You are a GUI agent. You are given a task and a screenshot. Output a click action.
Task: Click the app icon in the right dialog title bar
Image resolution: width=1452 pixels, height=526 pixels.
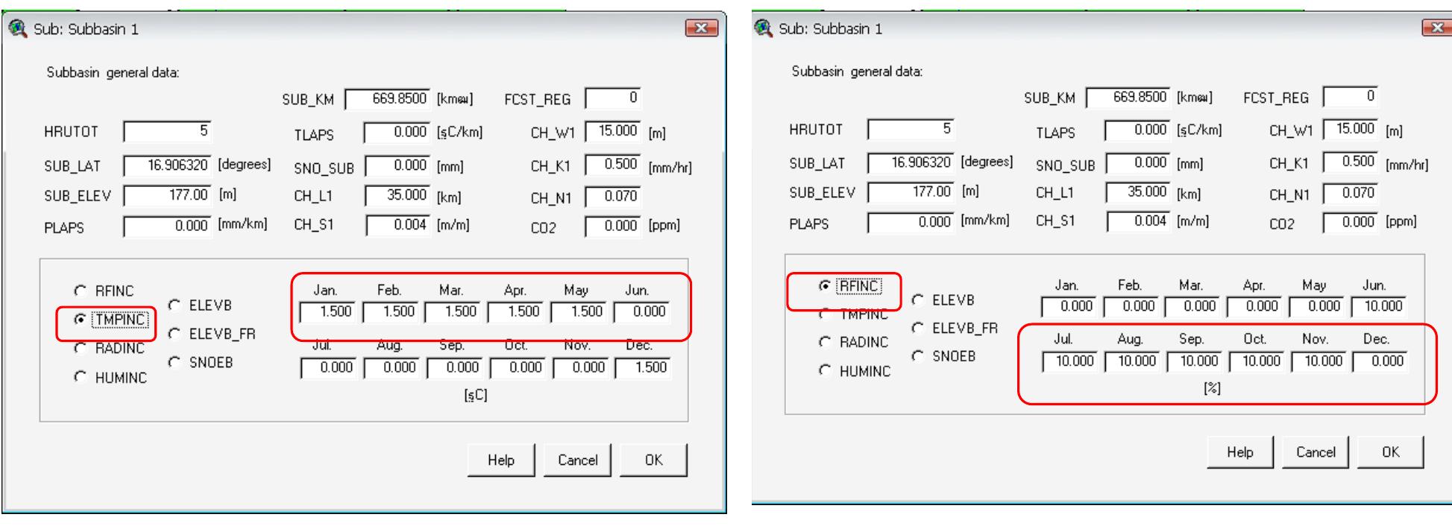763,28
